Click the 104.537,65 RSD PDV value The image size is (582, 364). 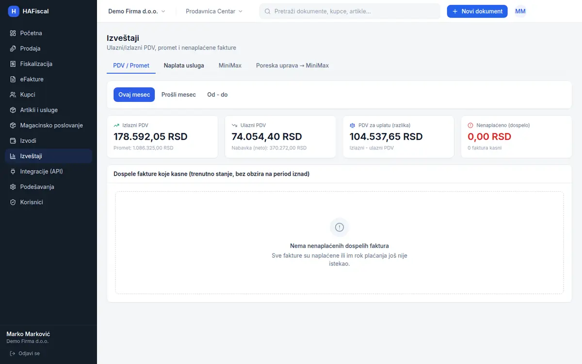[386, 137]
